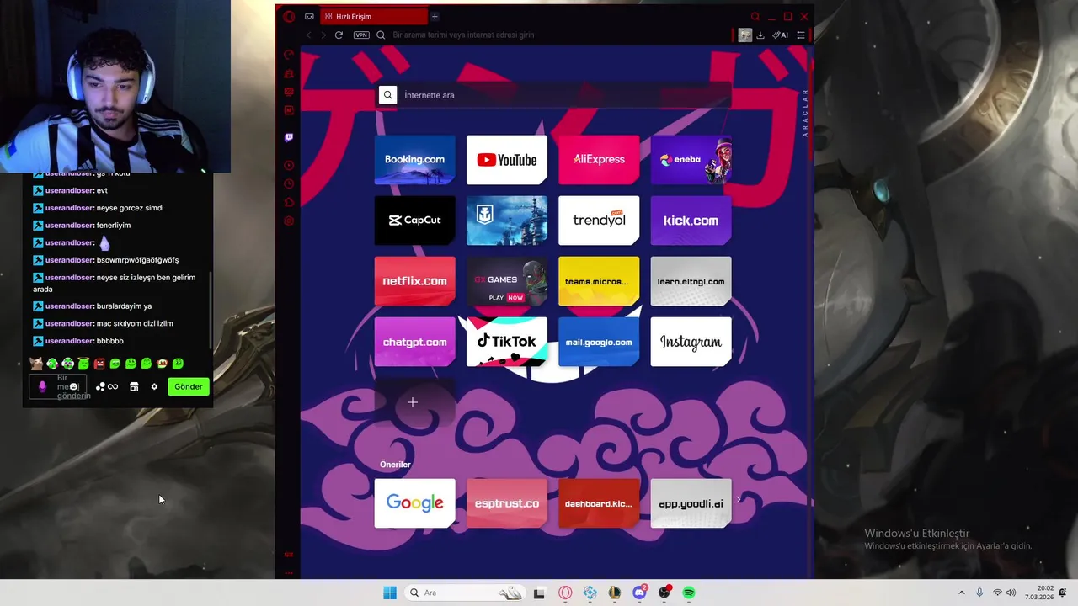Toggle the VPN badge in the address bar
1078x606 pixels.
click(x=361, y=35)
